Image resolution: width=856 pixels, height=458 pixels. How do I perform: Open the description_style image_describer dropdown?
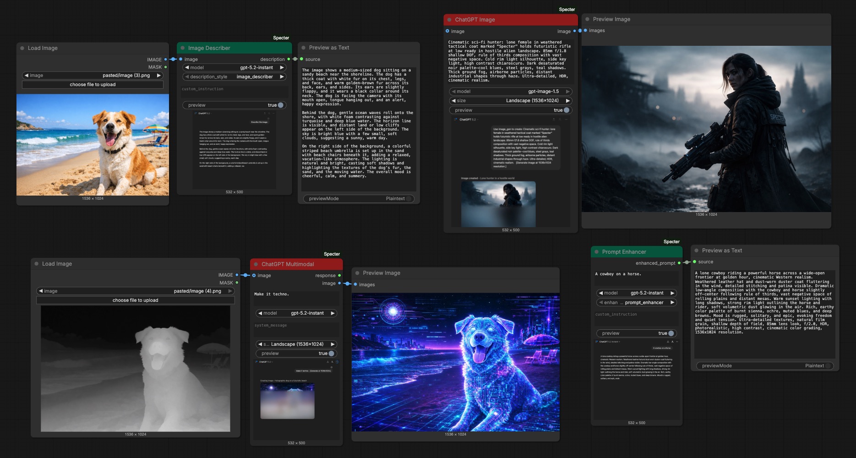234,77
